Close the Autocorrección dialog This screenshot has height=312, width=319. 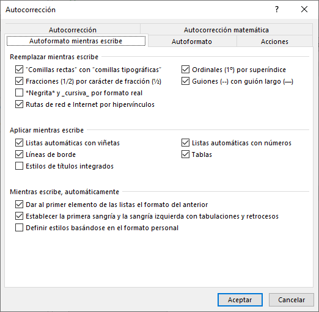click(x=304, y=9)
